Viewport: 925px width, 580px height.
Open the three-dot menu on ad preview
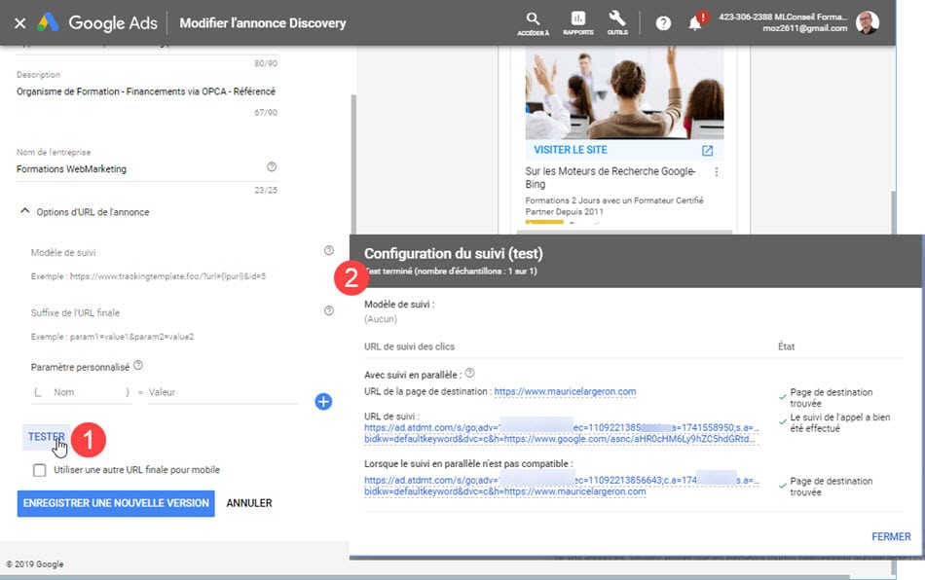click(717, 172)
